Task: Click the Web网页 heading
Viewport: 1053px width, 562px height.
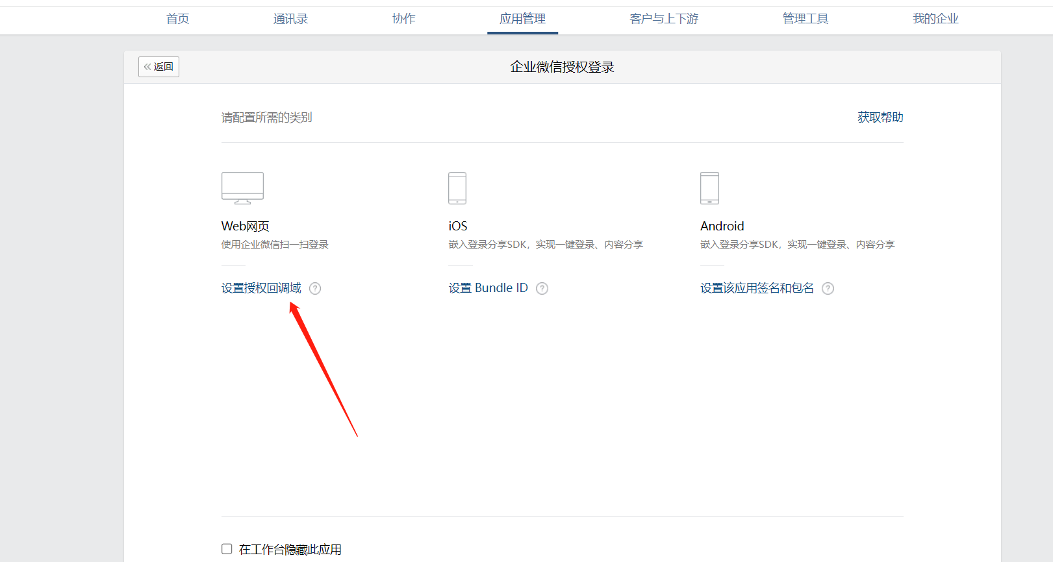Action: [245, 226]
